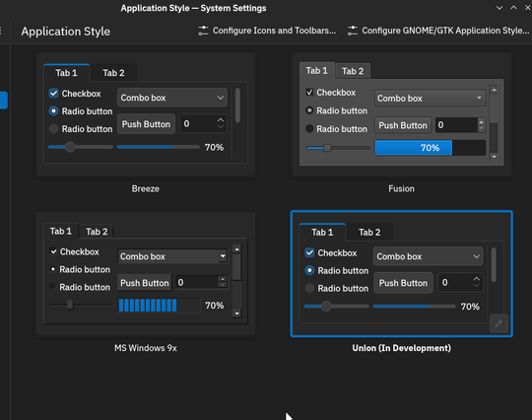Select the first Radio button in Breeze preview
The height and width of the screenshot is (420, 532).
coord(53,111)
